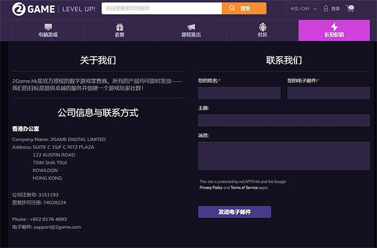Click the HONG KONG address line
Image resolution: width=377 pixels, height=248 pixels.
[47, 178]
